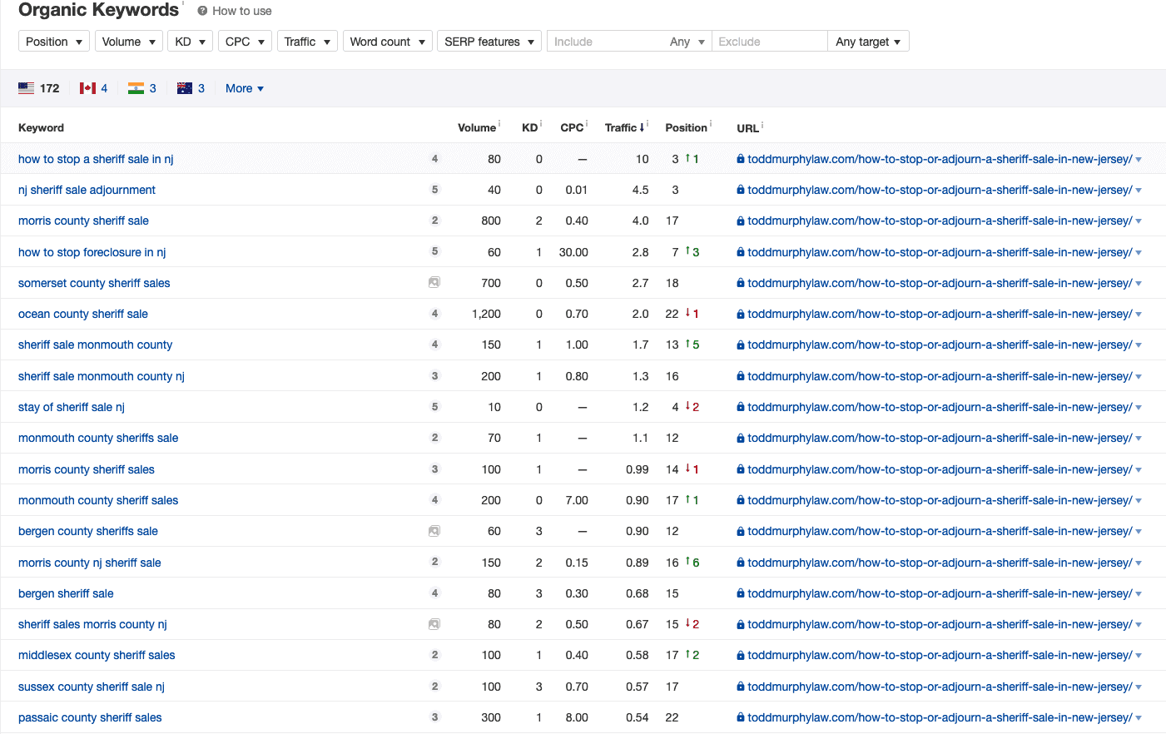Click SERP features badge for 'morris county sheriff sale'

[x=434, y=221]
